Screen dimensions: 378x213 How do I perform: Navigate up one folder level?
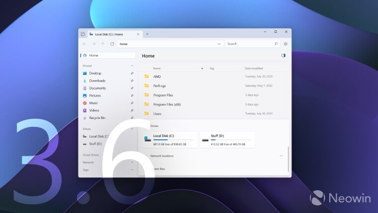coord(102,44)
